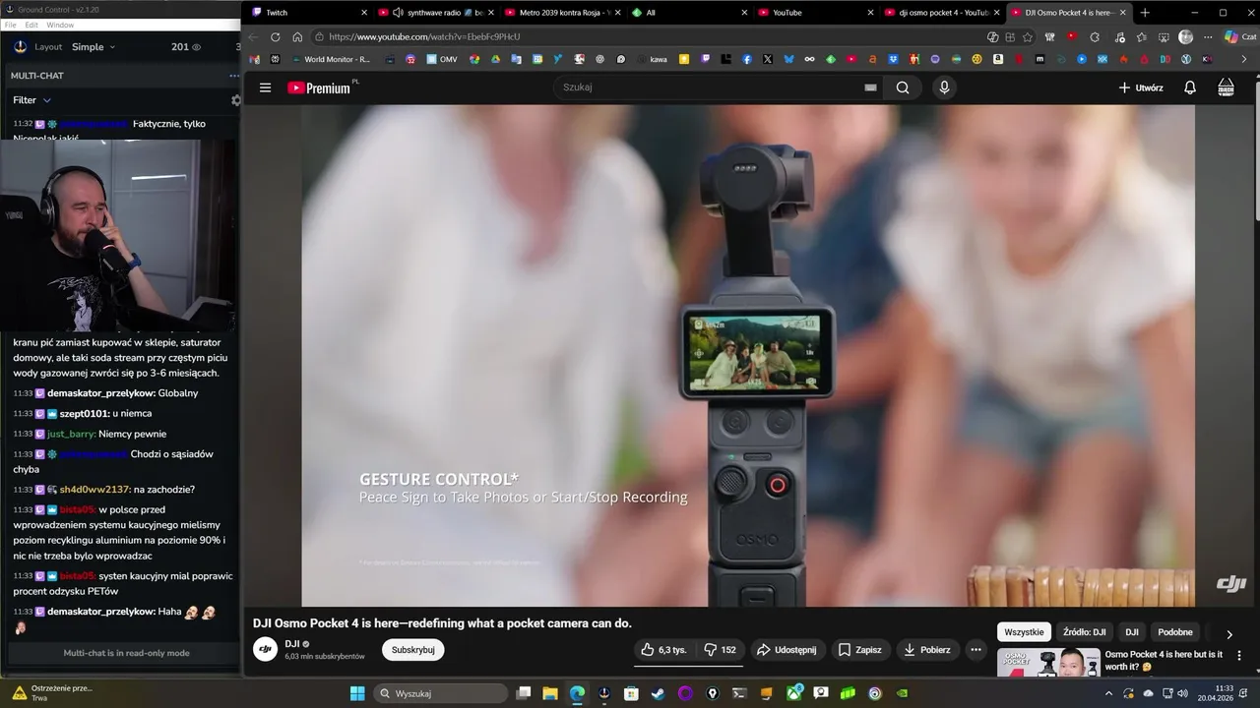The height and width of the screenshot is (708, 1260).
Task: Expand the bookmarks bar overflow chevron
Action: (x=1243, y=59)
